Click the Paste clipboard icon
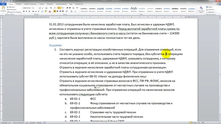This screenshot has height=124, width=221. coord(3,8)
